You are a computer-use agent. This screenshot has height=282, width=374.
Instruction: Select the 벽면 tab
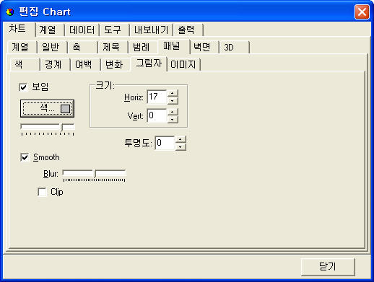tap(204, 47)
